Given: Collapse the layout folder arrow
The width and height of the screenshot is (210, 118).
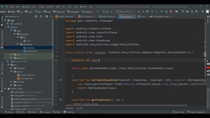Looking at the screenshot, I should click(11, 71).
